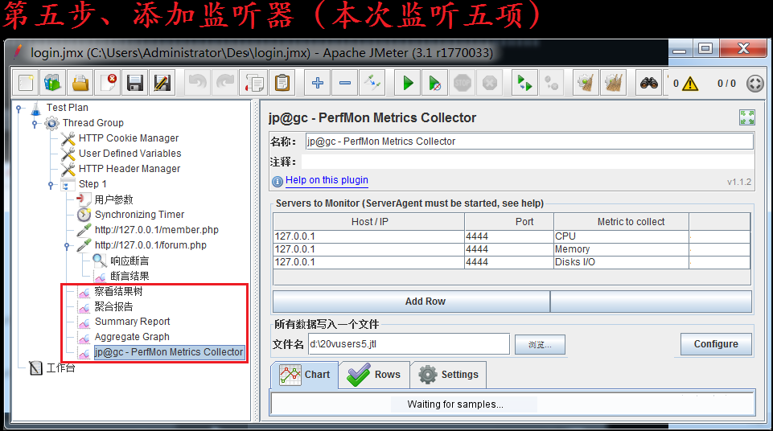This screenshot has width=773, height=431.
Task: Click the Redo arrow icon
Action: tap(225, 83)
